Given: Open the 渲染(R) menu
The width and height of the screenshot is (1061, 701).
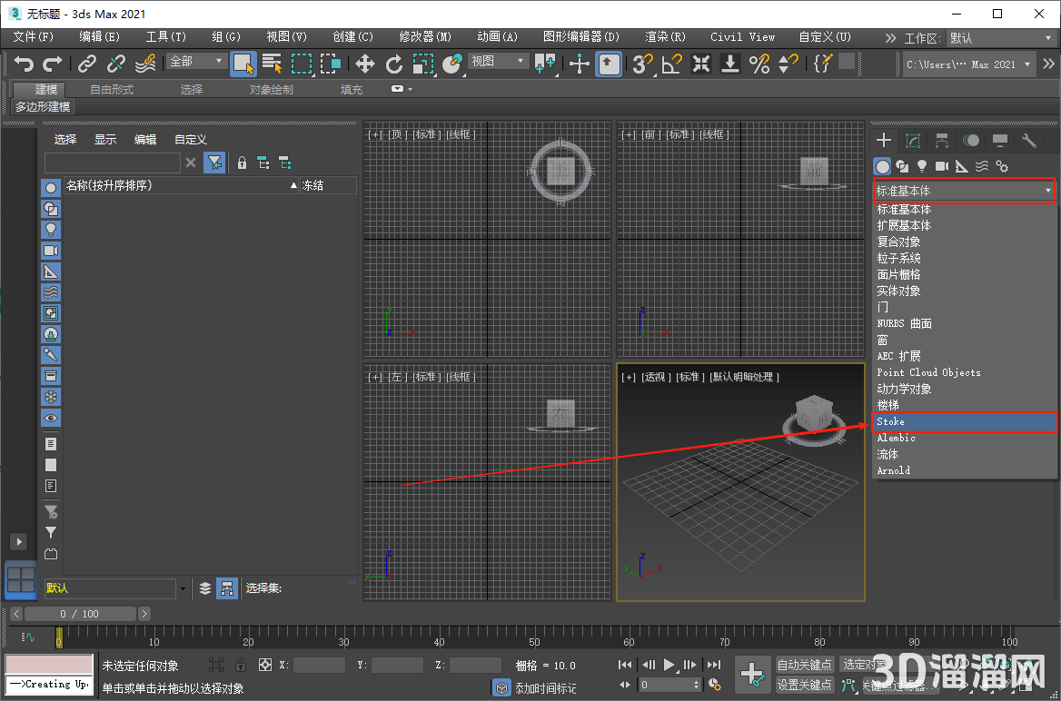Looking at the screenshot, I should click(x=665, y=36).
